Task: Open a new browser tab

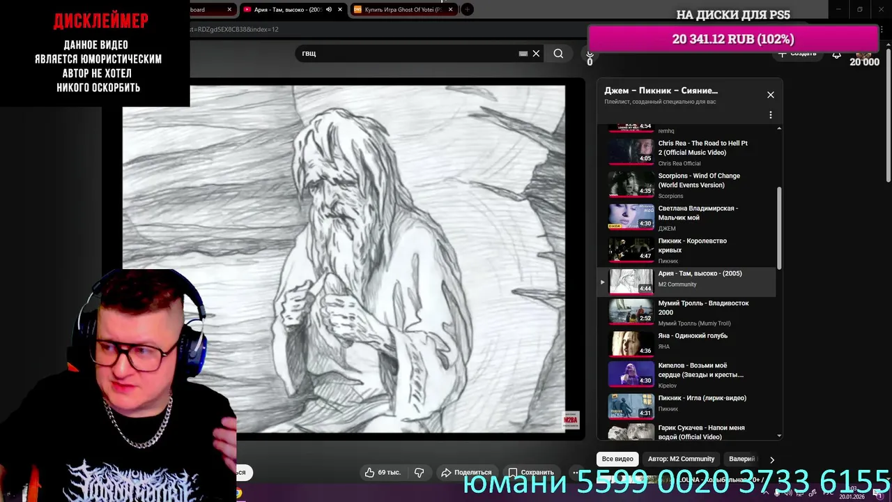Action: point(467,9)
